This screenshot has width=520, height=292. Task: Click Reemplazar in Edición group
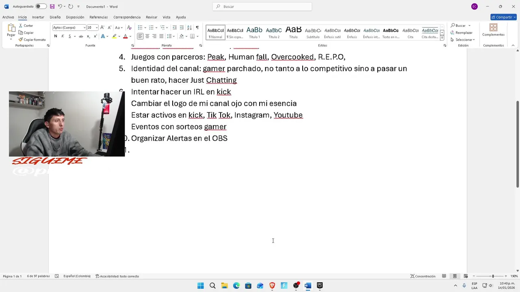click(x=461, y=32)
